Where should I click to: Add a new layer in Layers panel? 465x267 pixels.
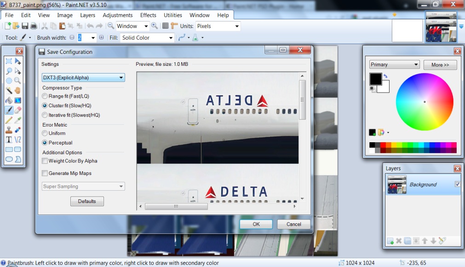pyautogui.click(x=390, y=241)
